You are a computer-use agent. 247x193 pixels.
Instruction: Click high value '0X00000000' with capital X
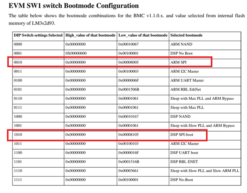tap(76, 53)
